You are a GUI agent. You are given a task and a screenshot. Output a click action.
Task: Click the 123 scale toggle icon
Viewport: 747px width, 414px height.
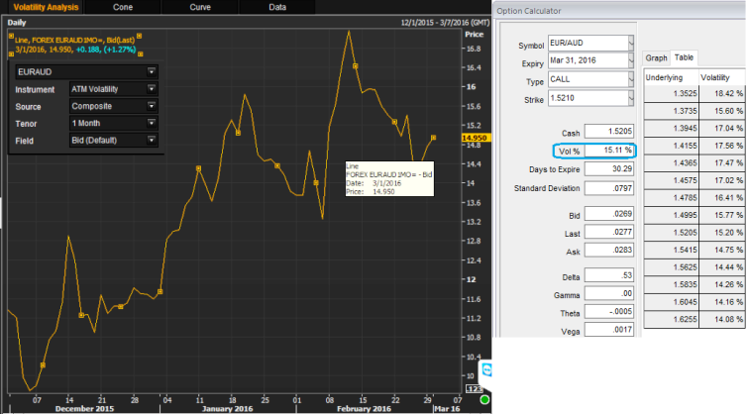473,388
